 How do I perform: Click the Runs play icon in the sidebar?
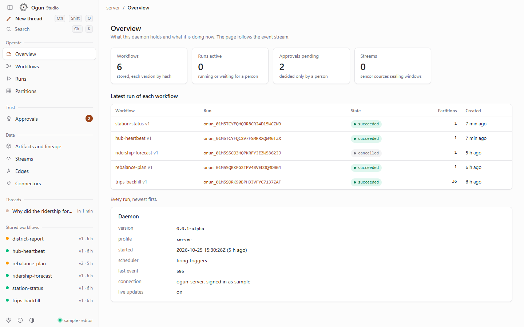pyautogui.click(x=9, y=79)
